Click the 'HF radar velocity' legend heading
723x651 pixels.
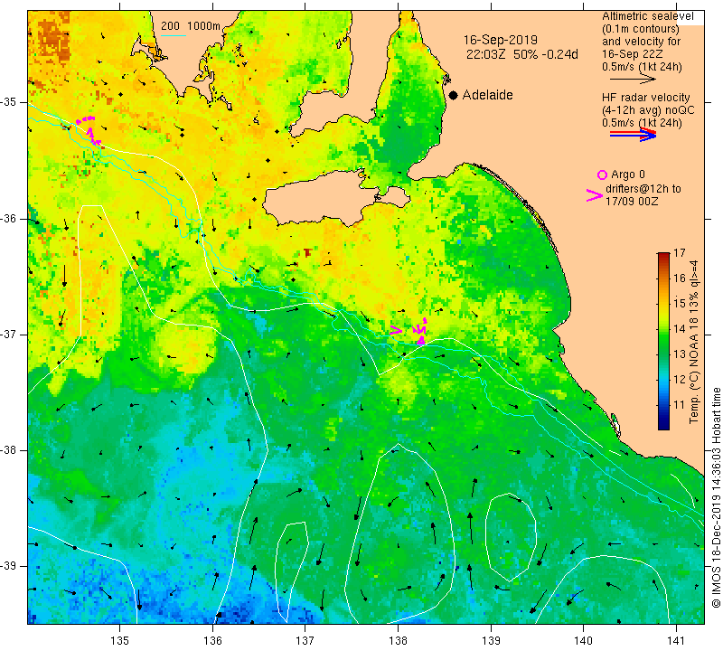point(645,98)
